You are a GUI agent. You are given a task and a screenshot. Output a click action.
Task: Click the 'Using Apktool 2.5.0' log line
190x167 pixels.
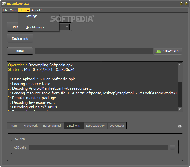(41, 79)
